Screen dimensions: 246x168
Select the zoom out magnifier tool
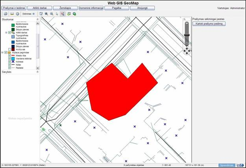52,14
